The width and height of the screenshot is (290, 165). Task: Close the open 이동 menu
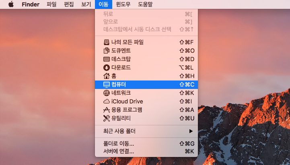click(103, 4)
